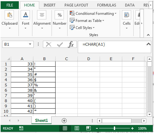Add a new sheet with plus icon
This screenshot has height=133, width=154.
tap(64, 121)
